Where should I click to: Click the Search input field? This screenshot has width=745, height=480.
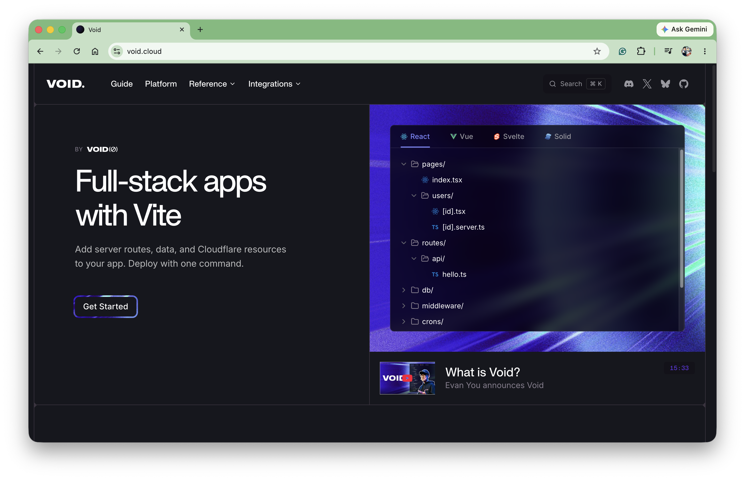pos(577,84)
